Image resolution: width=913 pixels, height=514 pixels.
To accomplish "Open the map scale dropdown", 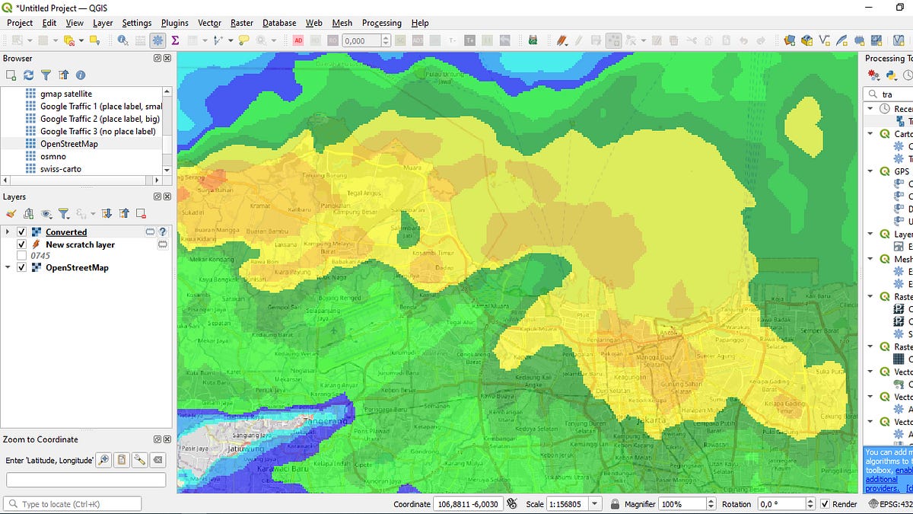I will pyautogui.click(x=595, y=503).
